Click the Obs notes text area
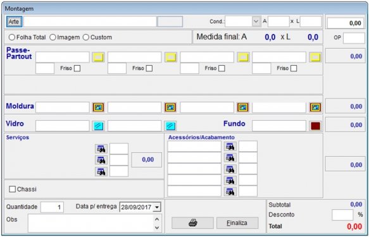The width and height of the screenshot is (369, 237). click(x=91, y=223)
